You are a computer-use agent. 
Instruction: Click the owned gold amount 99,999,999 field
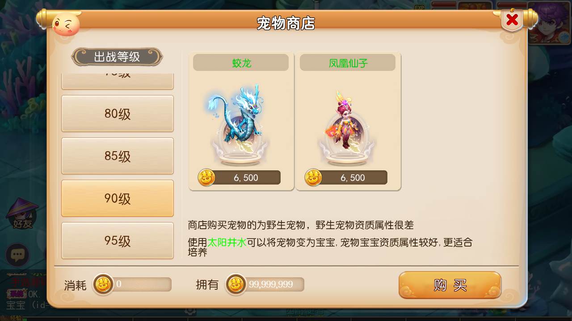265,284
